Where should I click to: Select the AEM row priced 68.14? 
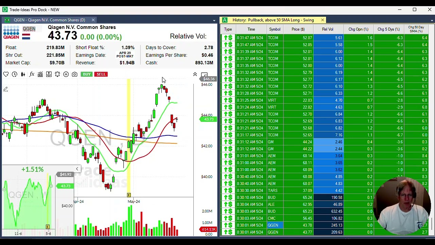tap(325, 156)
